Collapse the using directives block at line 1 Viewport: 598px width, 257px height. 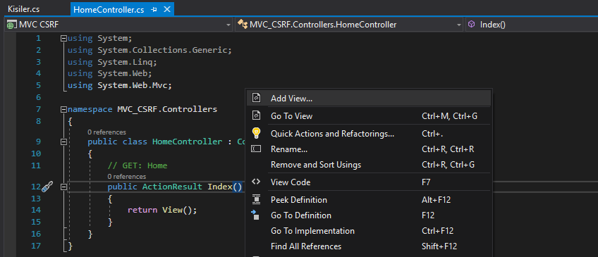(x=63, y=38)
